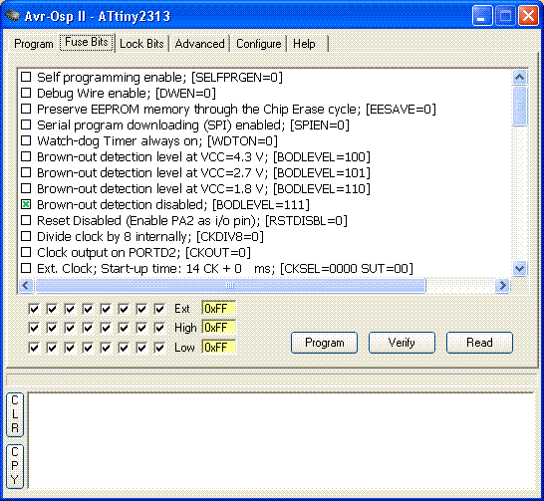Maximize the Avr-Osp II window
544x501 pixels.
pyautogui.click(x=505, y=16)
